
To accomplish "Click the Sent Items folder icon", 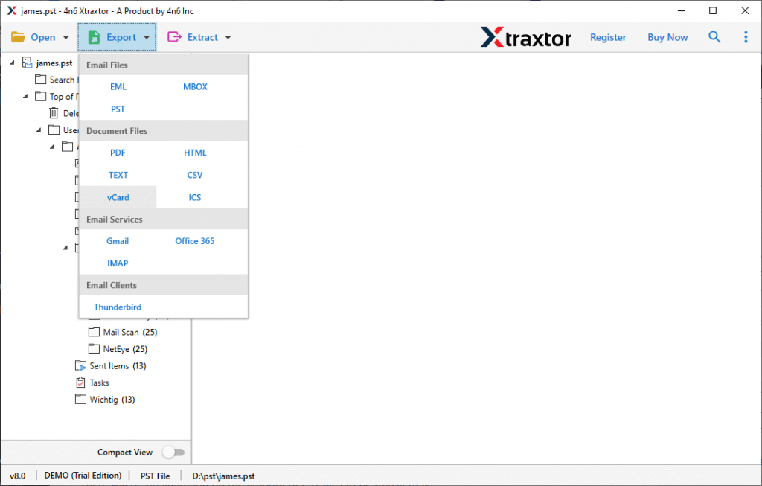I will [80, 365].
